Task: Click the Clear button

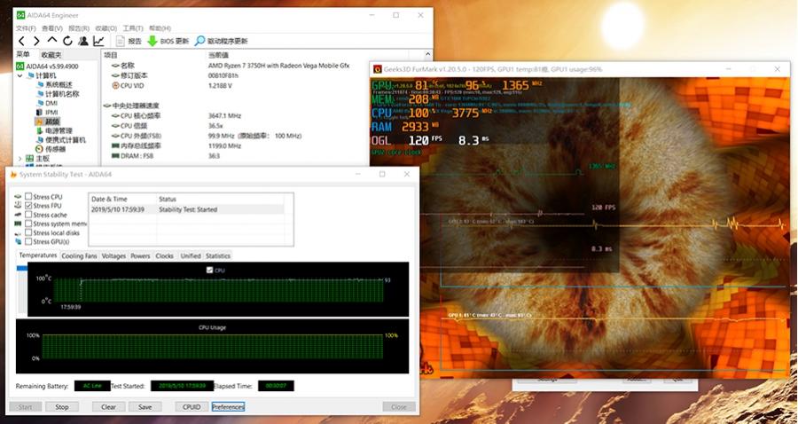Action: coord(108,406)
